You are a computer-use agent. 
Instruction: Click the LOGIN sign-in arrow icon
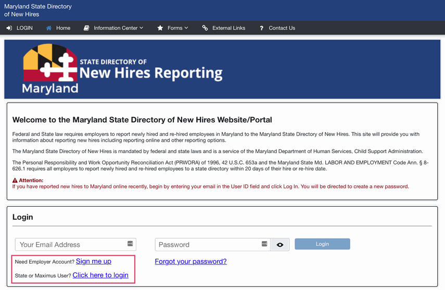[x=9, y=28]
